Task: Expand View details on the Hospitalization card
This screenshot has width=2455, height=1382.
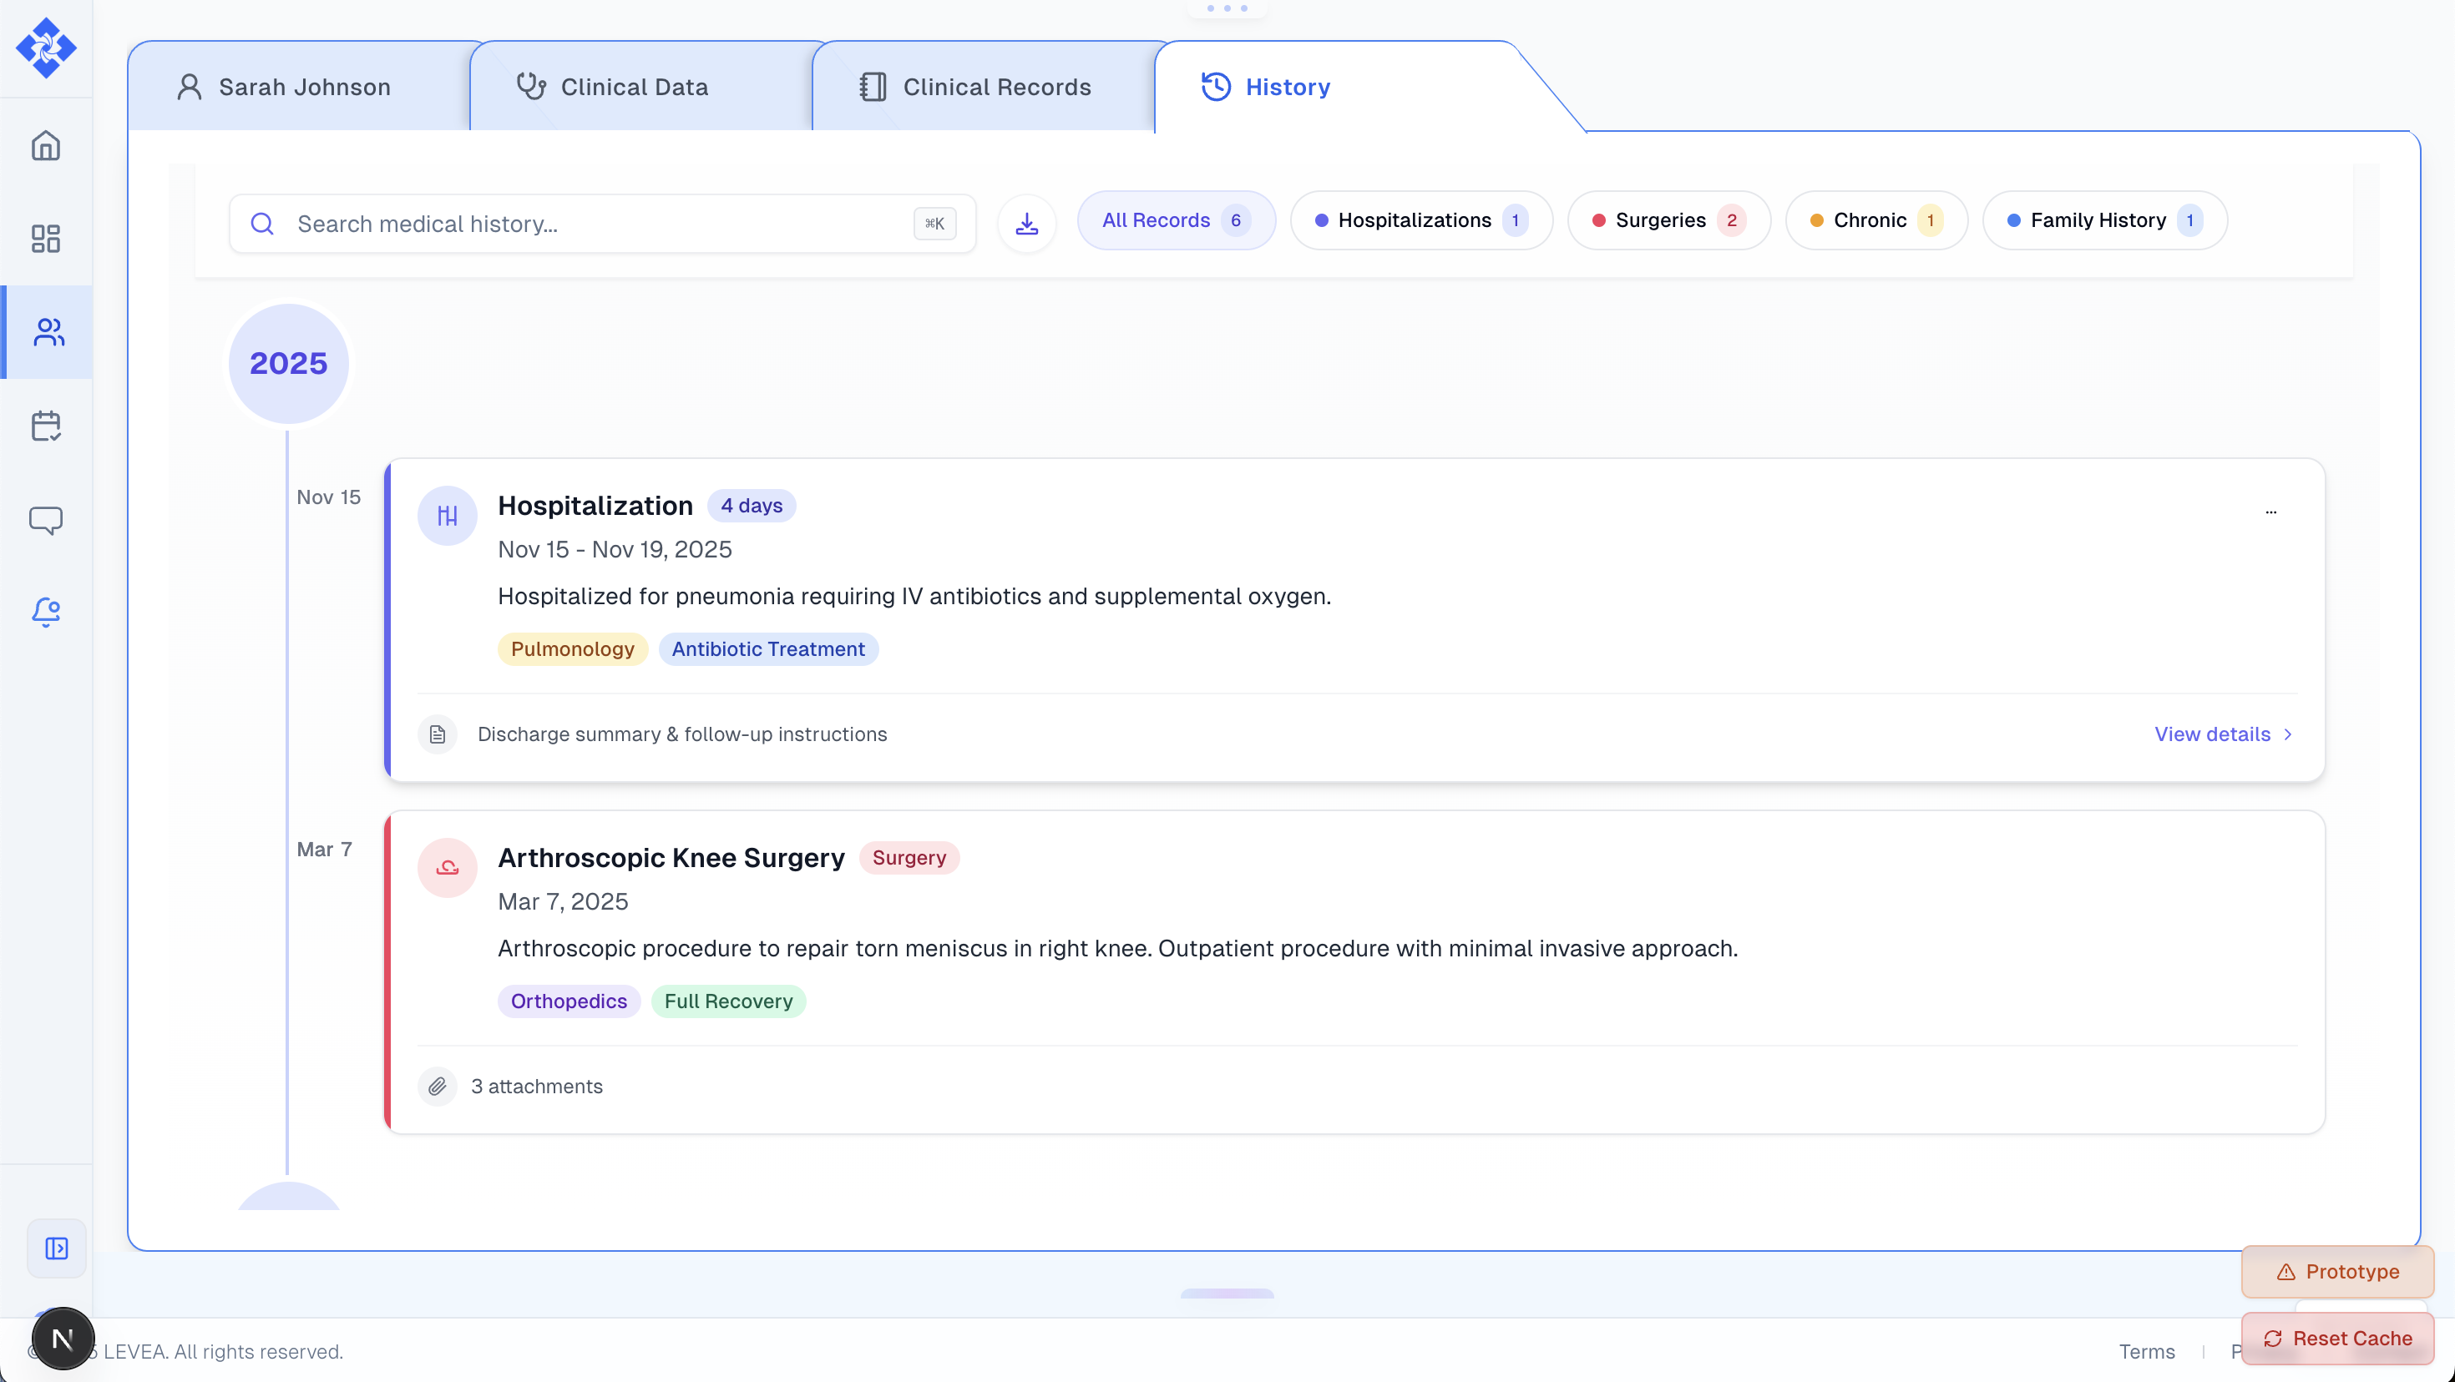Action: point(2223,734)
